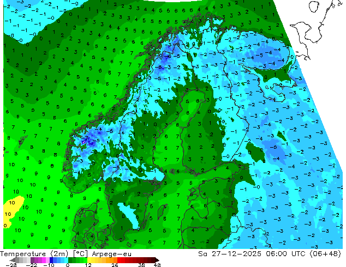Click the 'Sa 27-12-2025 06:00 UTC (06+48)' timestamp
Viewport: 346px width, 267px height.
(270, 254)
